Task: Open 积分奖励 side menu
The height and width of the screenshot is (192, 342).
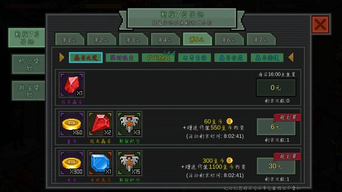Action: point(28,64)
